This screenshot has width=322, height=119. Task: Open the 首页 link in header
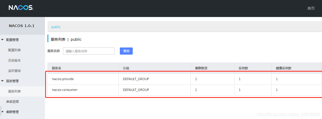click(311, 8)
